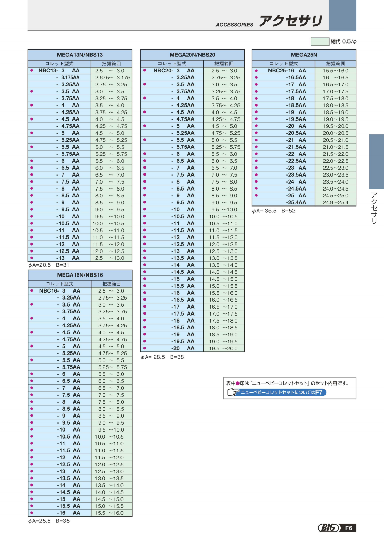Click the MEGA16N/NBS16 table header

click(80, 275)
